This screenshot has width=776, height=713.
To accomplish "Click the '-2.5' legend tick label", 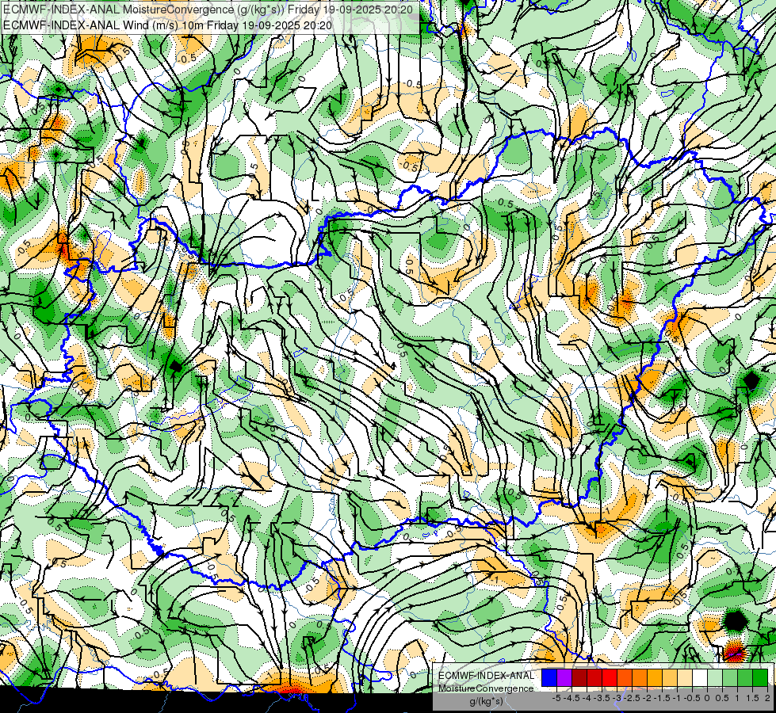I will coord(632,698).
